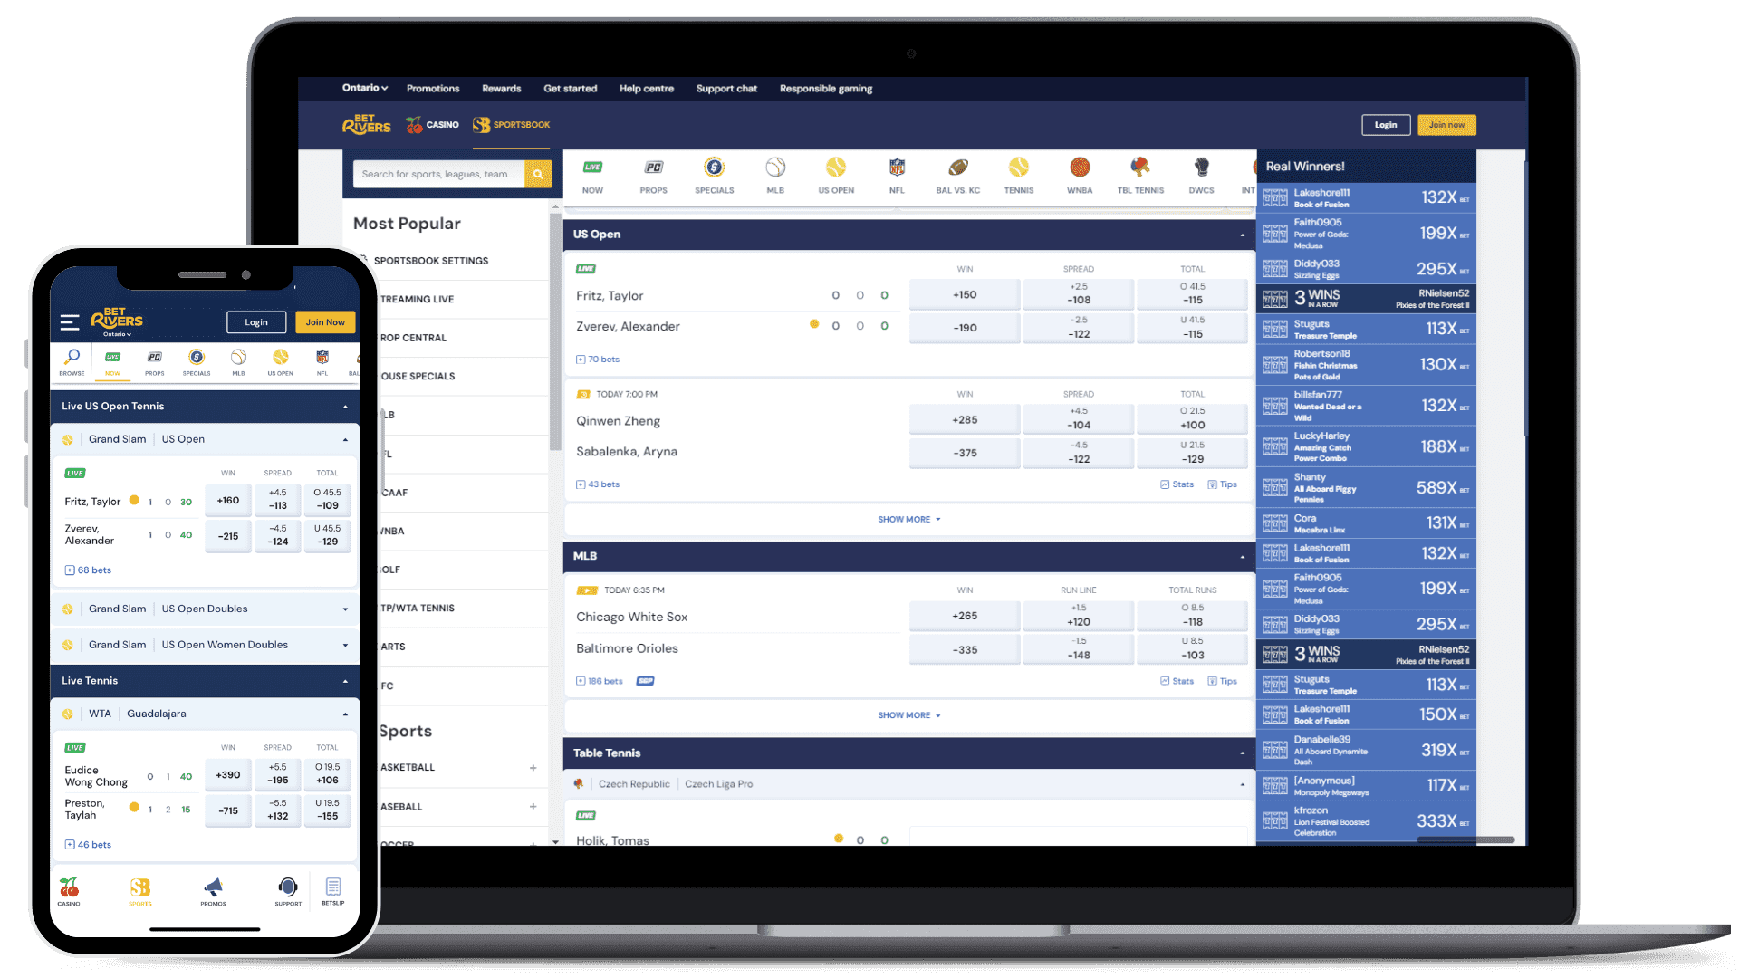Expand SHOW MORE under MLB games
The height and width of the screenshot is (978, 1739).
coord(909,715)
